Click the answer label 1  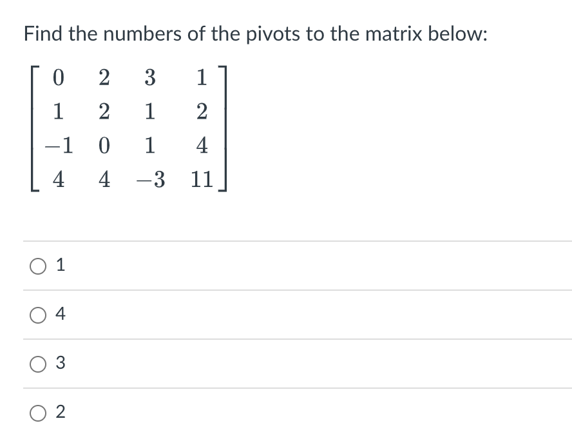point(59,265)
